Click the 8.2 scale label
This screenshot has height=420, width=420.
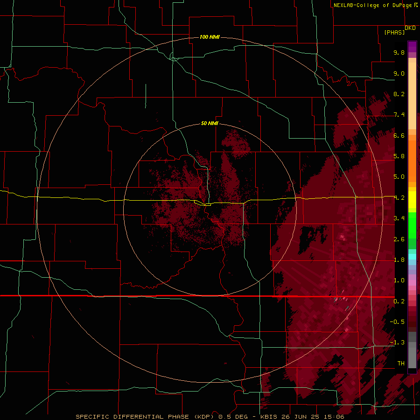399,94
